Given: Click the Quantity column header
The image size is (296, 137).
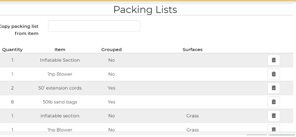Looking at the screenshot, I should coord(12,50).
